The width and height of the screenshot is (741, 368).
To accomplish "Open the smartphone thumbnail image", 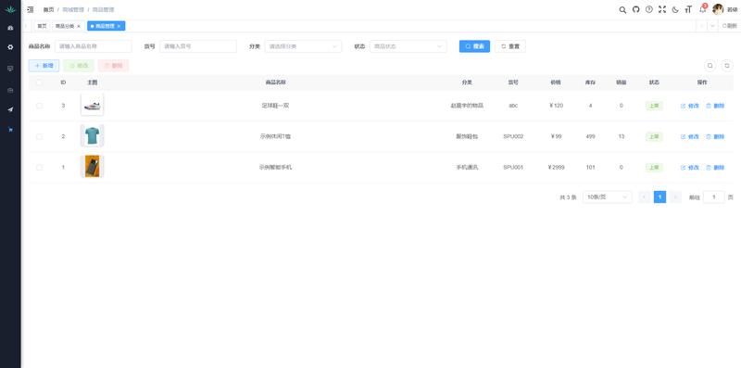I will pos(92,167).
